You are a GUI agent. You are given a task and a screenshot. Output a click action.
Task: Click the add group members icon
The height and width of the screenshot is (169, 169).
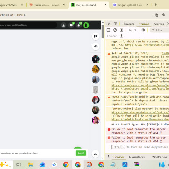coord(95,46)
